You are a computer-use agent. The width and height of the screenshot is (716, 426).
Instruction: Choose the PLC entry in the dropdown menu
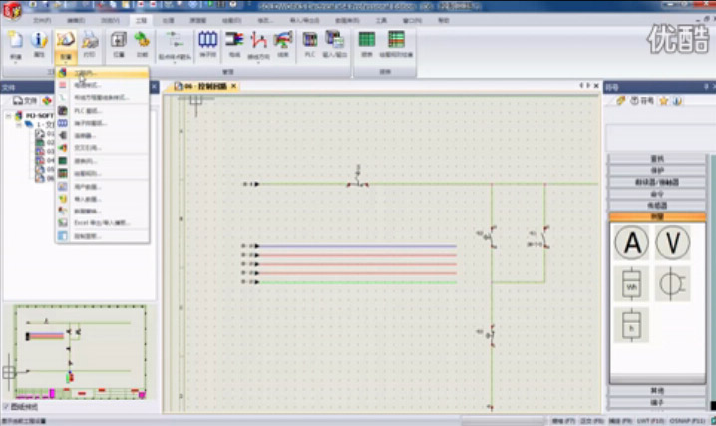coord(102,111)
